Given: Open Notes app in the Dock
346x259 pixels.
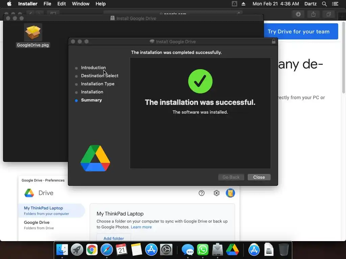Looking at the screenshot, I should point(137,250).
